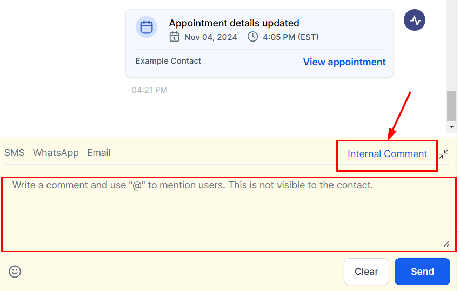Switch to the WhatsApp tab
The height and width of the screenshot is (291, 460).
tap(56, 153)
